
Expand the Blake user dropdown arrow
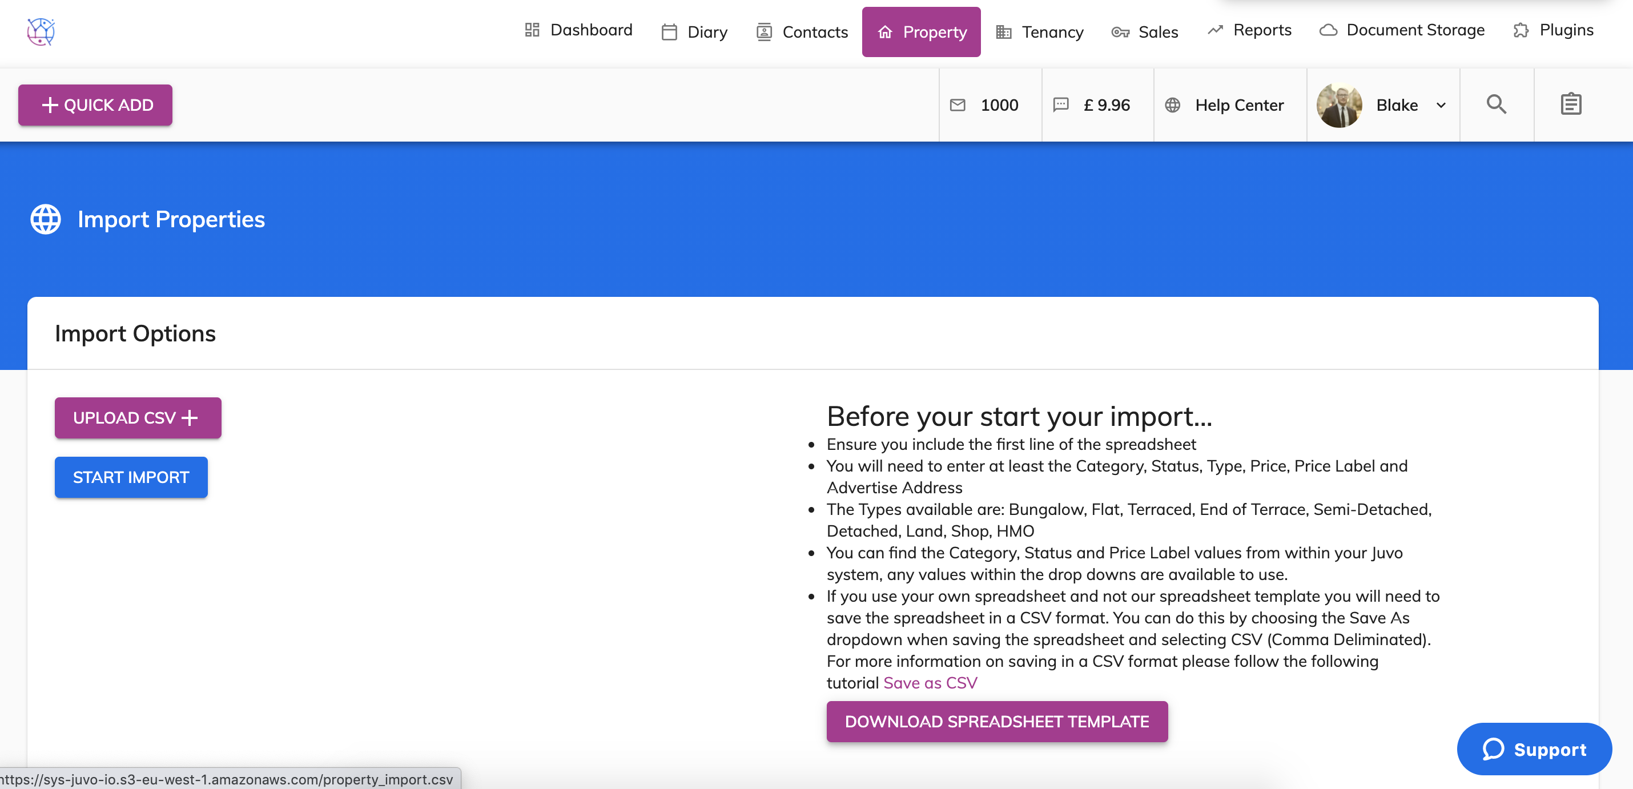(1441, 105)
